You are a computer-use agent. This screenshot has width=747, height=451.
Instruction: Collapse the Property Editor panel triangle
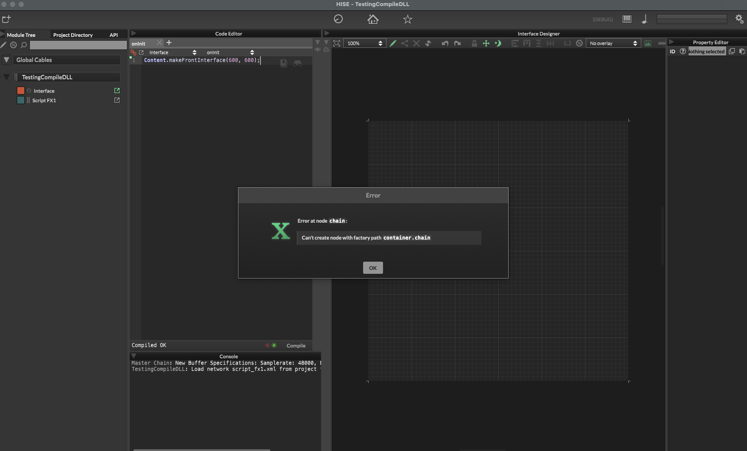672,42
